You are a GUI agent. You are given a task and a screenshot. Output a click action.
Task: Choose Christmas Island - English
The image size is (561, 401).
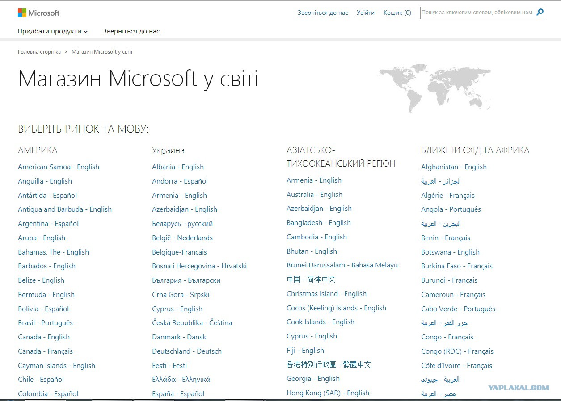(326, 294)
